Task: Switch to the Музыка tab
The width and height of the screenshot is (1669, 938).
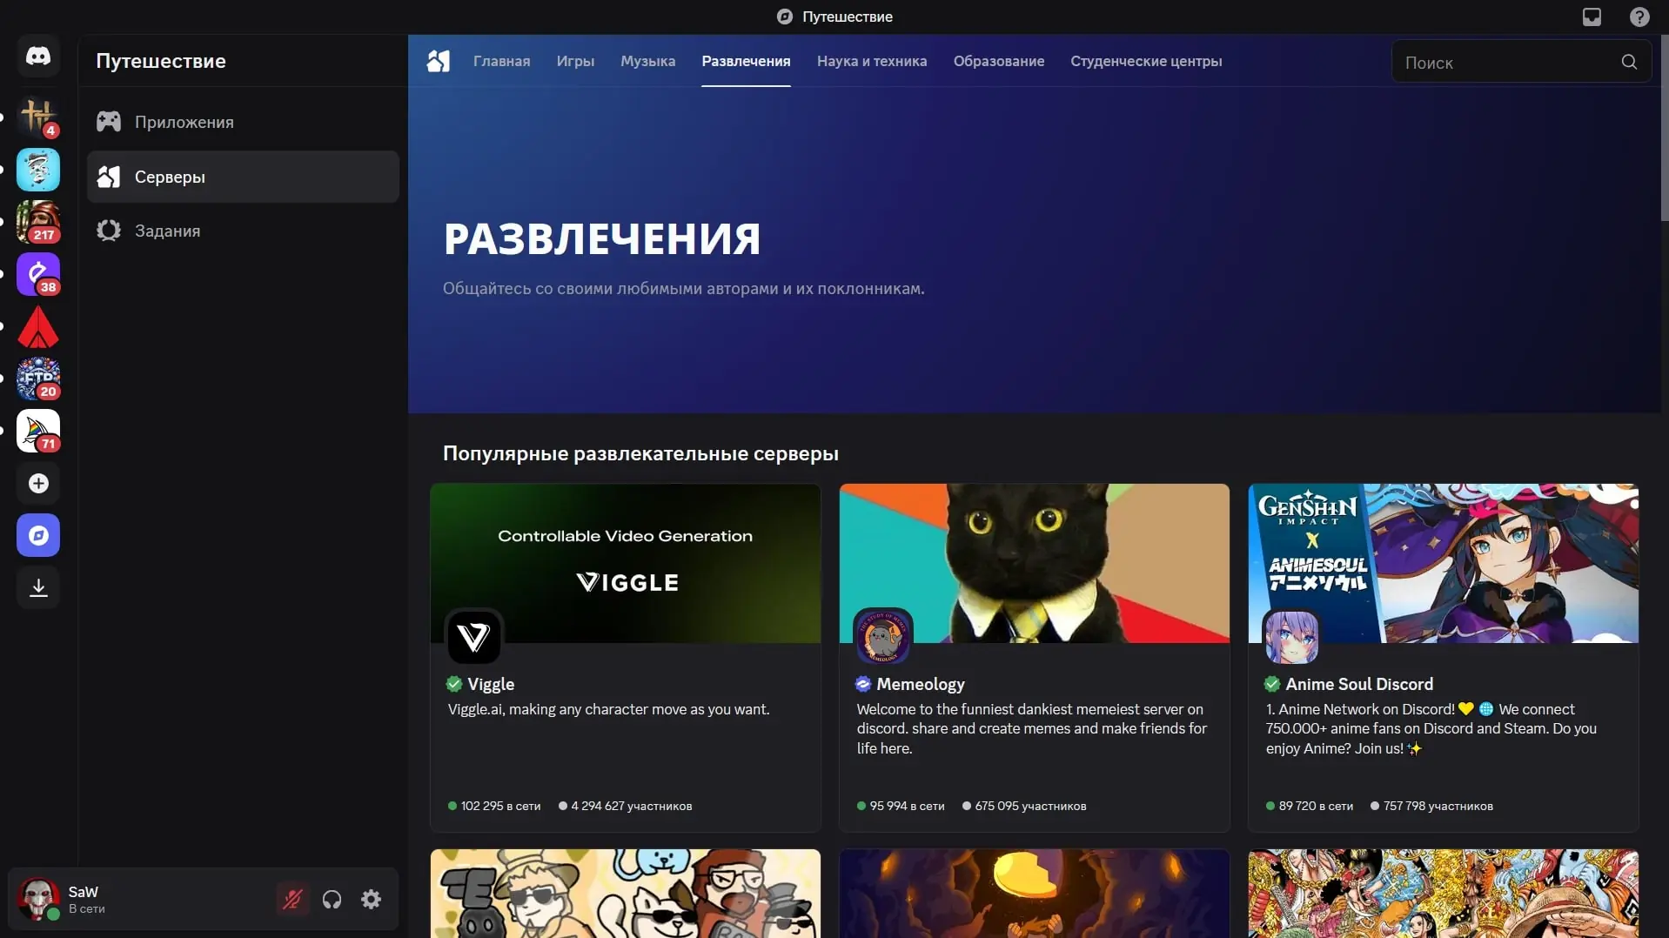Action: (x=647, y=61)
